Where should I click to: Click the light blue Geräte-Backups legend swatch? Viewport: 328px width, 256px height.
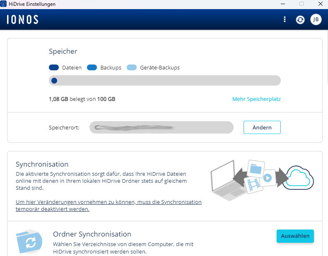coord(132,67)
